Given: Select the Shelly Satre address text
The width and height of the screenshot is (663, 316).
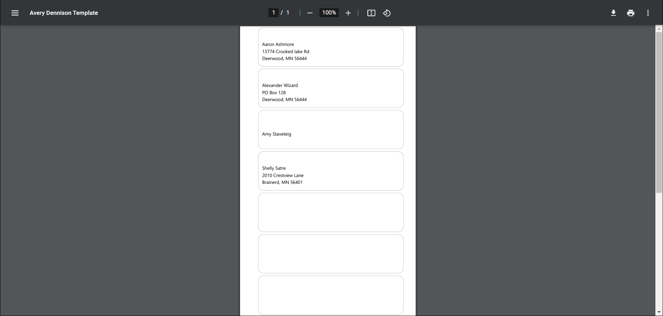Looking at the screenshot, I should point(283,175).
